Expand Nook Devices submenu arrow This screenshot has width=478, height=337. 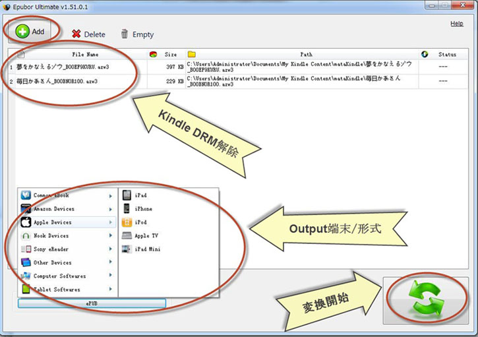pyautogui.click(x=111, y=235)
